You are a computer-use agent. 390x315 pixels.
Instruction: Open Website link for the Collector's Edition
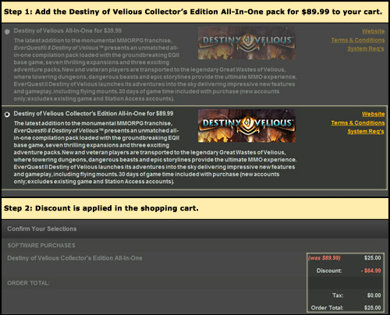[373, 114]
